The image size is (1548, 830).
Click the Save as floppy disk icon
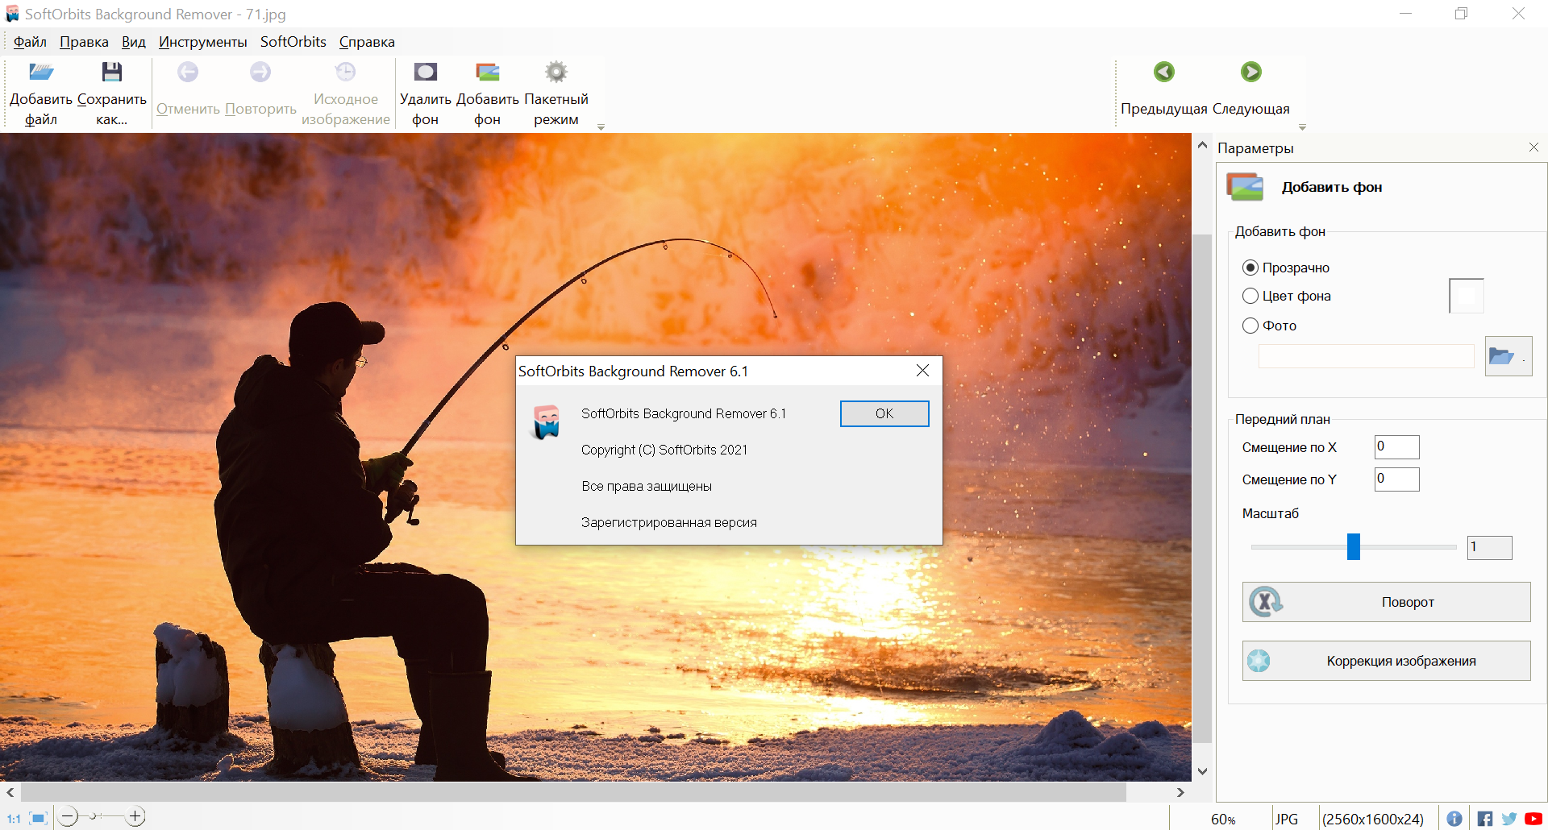(x=111, y=73)
